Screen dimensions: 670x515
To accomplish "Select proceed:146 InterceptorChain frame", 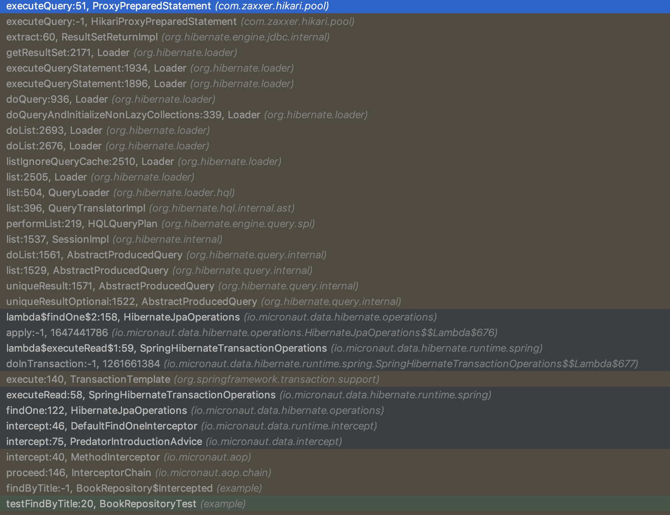I will click(335, 473).
